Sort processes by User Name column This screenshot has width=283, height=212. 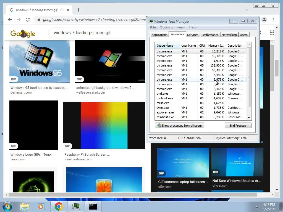188,46
